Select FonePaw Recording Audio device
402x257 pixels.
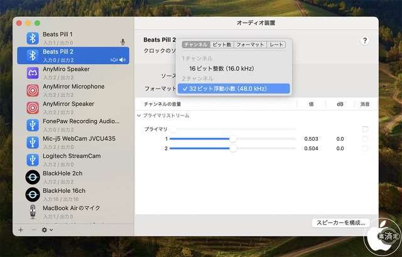[73, 125]
